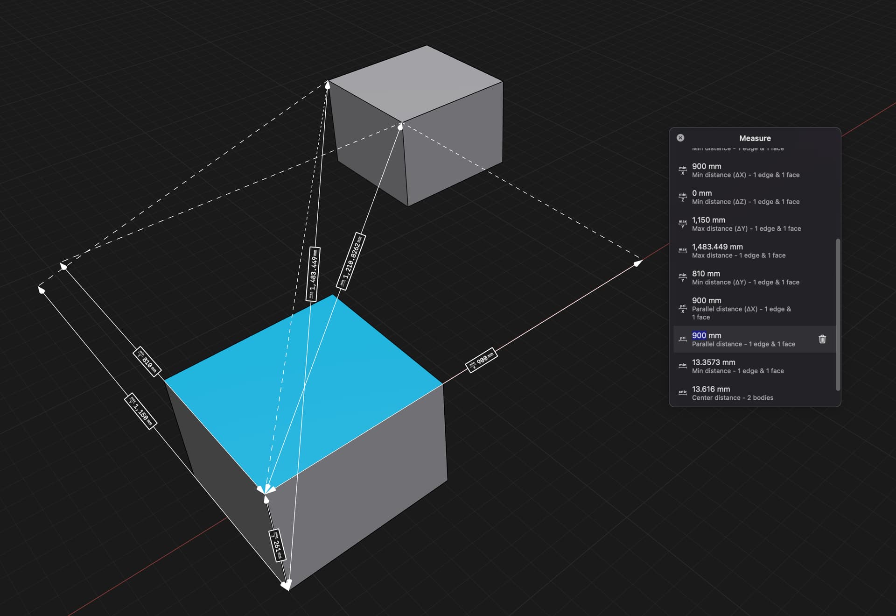Click the min X icon beside Min distance (ΔX)

683,170
